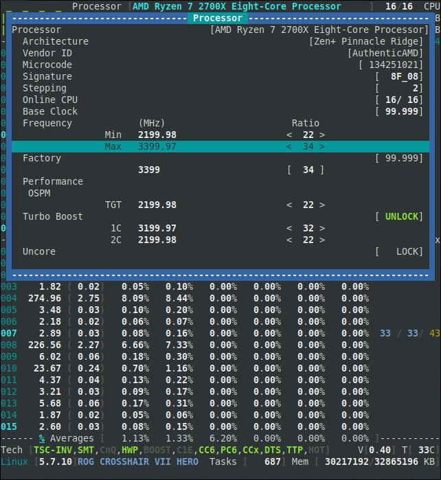Decrease the Min frequency ratio with left arrow
441x480 pixels.
(289, 135)
